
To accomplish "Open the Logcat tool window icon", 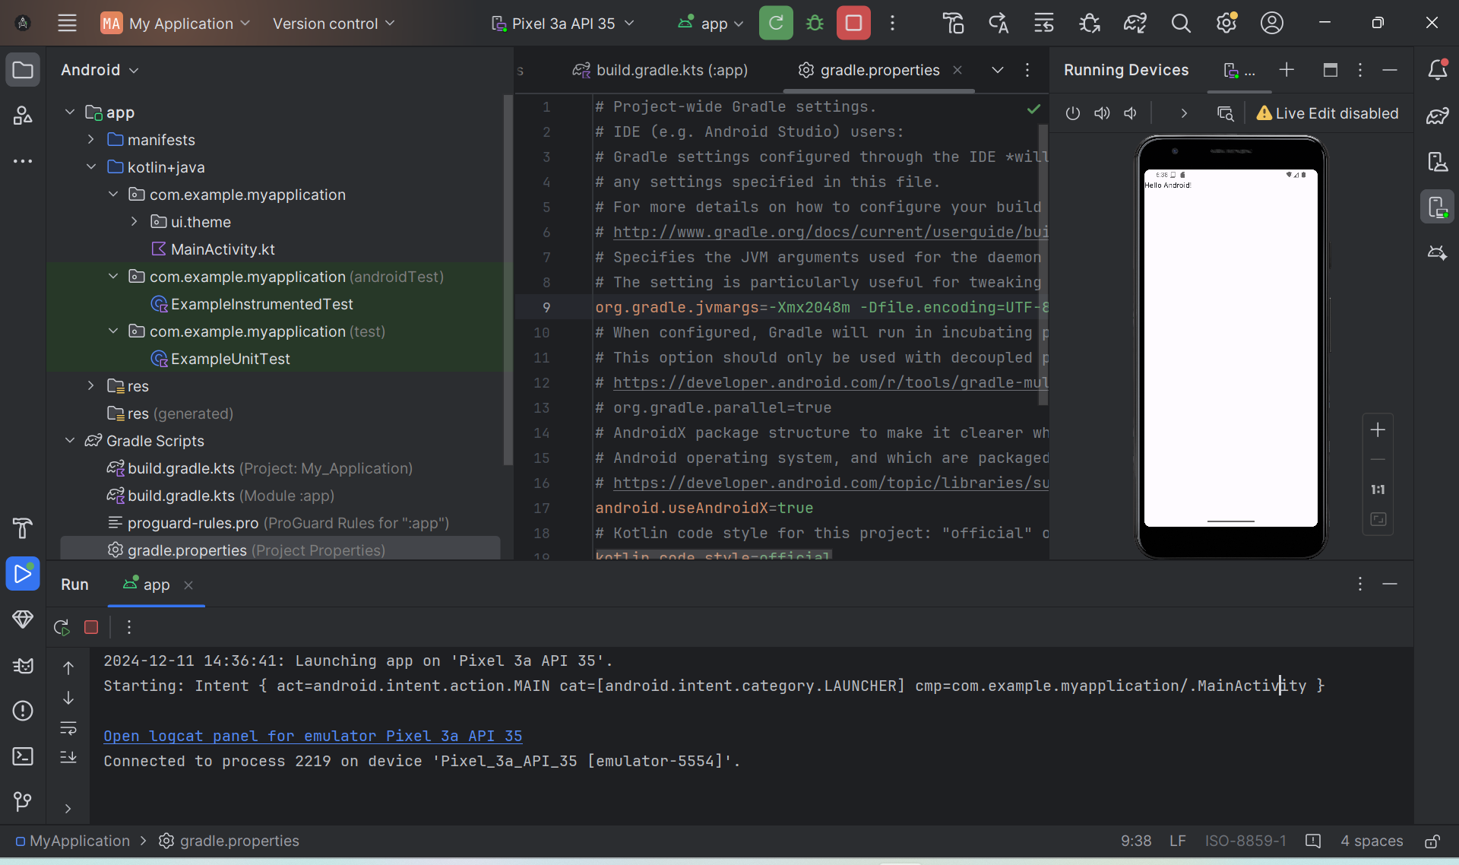I will click(x=23, y=666).
